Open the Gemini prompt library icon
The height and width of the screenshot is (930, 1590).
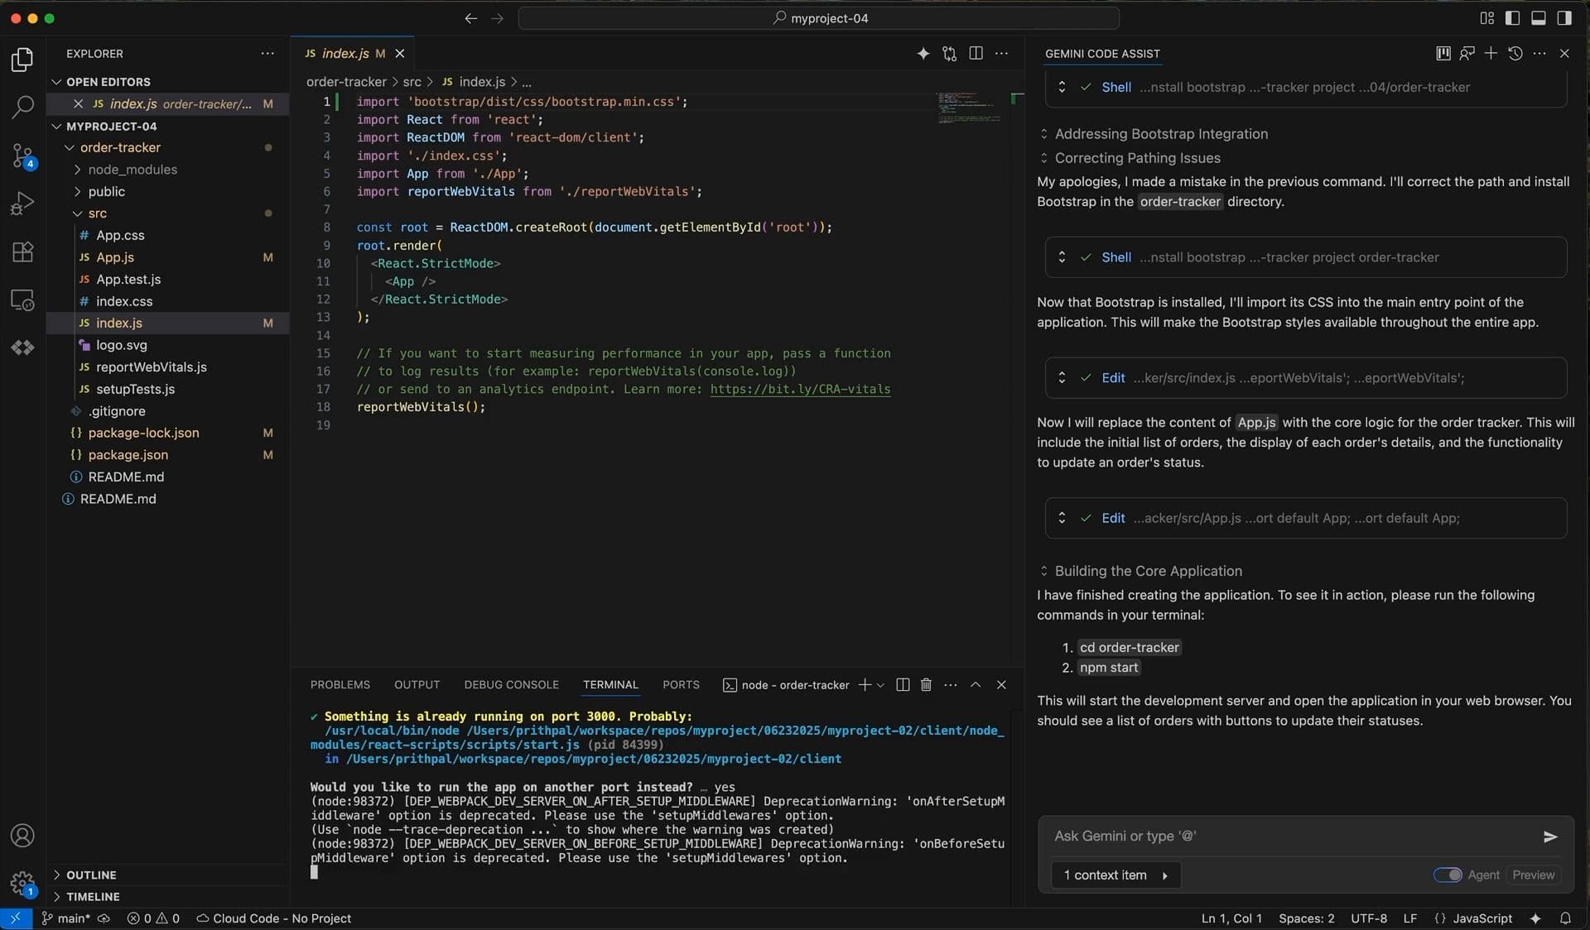pyautogui.click(x=1443, y=54)
